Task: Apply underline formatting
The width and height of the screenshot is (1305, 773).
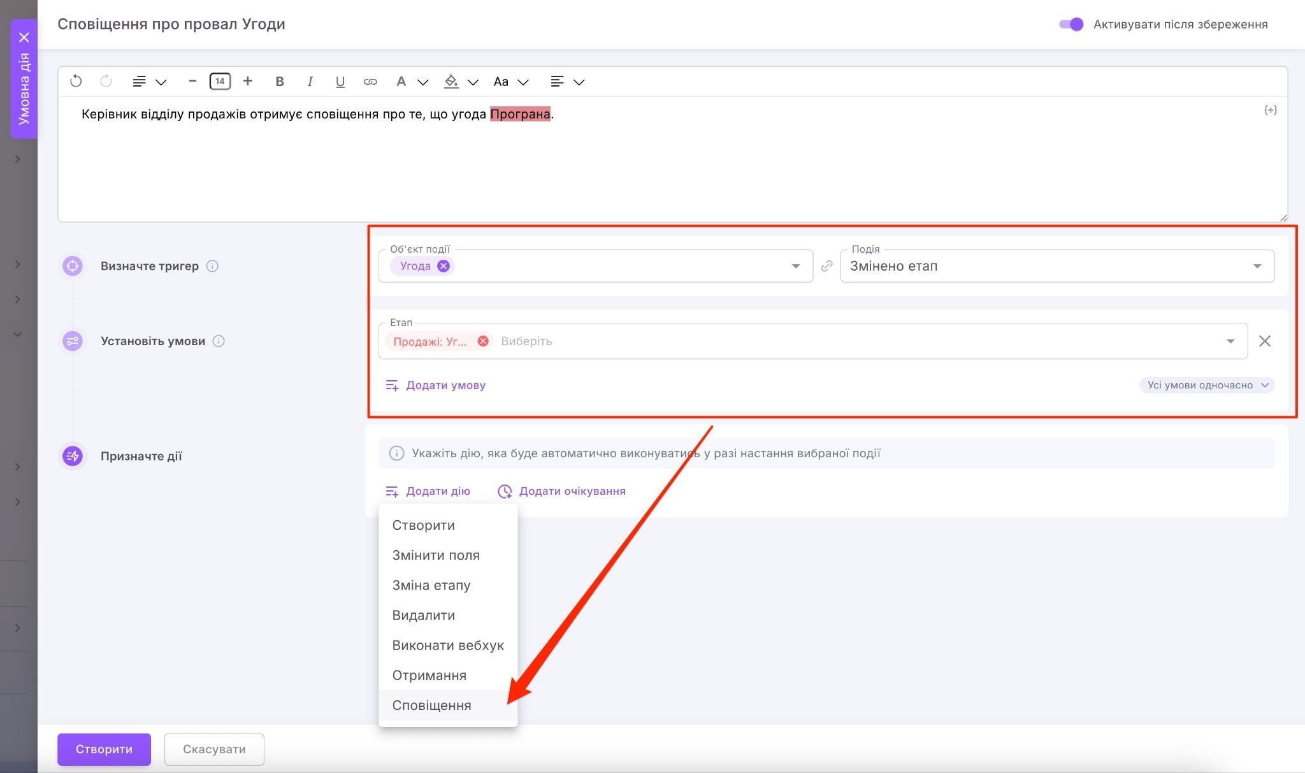Action: coord(340,82)
